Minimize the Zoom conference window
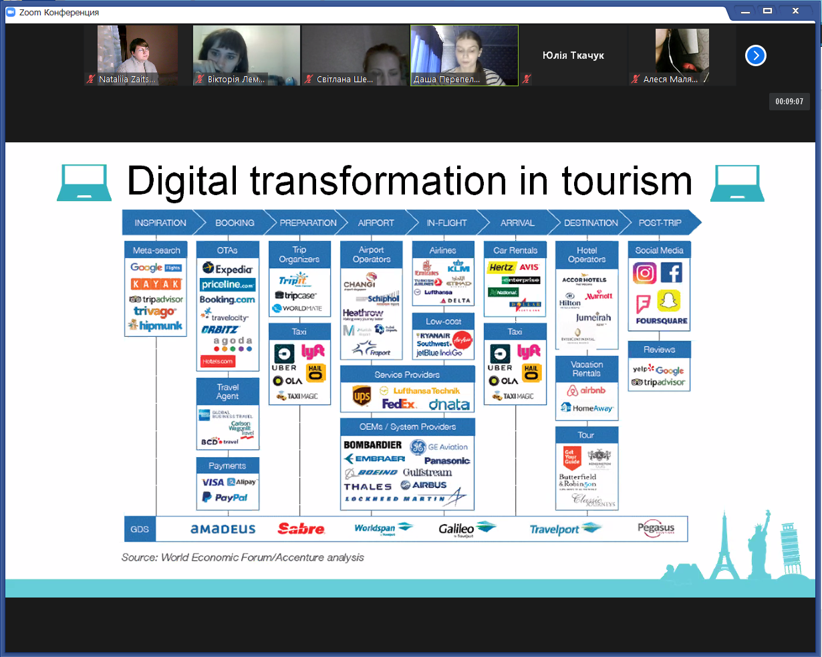 tap(746, 11)
